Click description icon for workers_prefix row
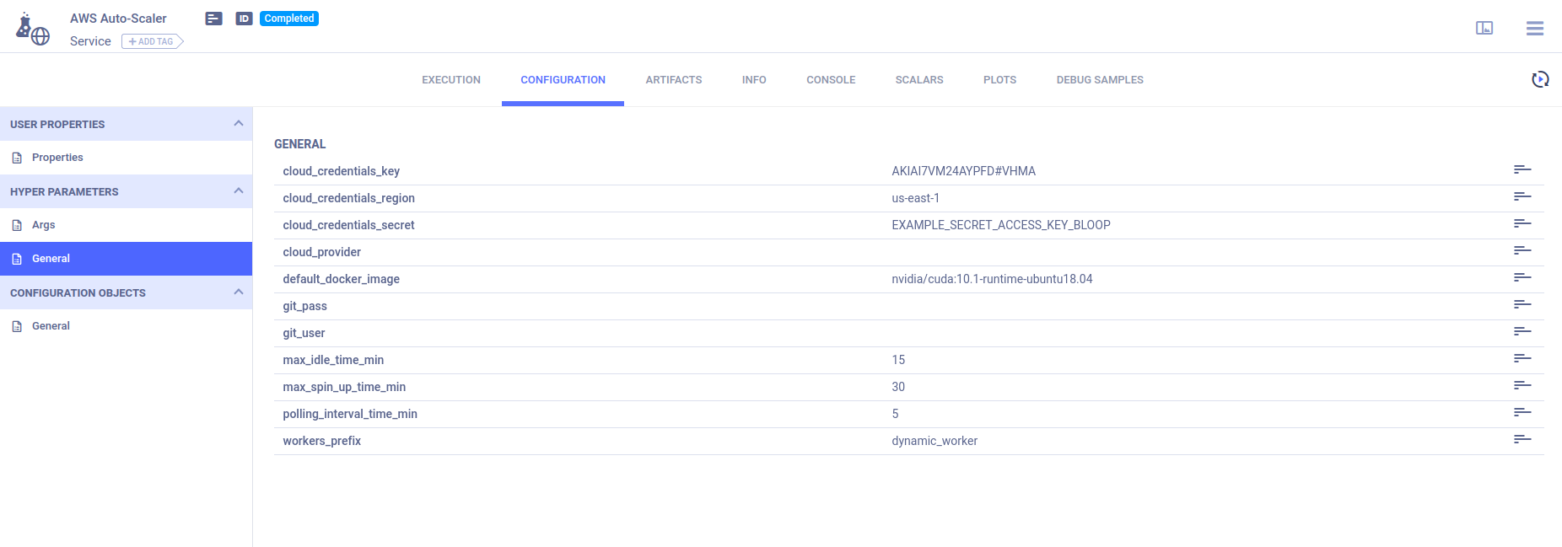The width and height of the screenshot is (1562, 547). pyautogui.click(x=1522, y=440)
